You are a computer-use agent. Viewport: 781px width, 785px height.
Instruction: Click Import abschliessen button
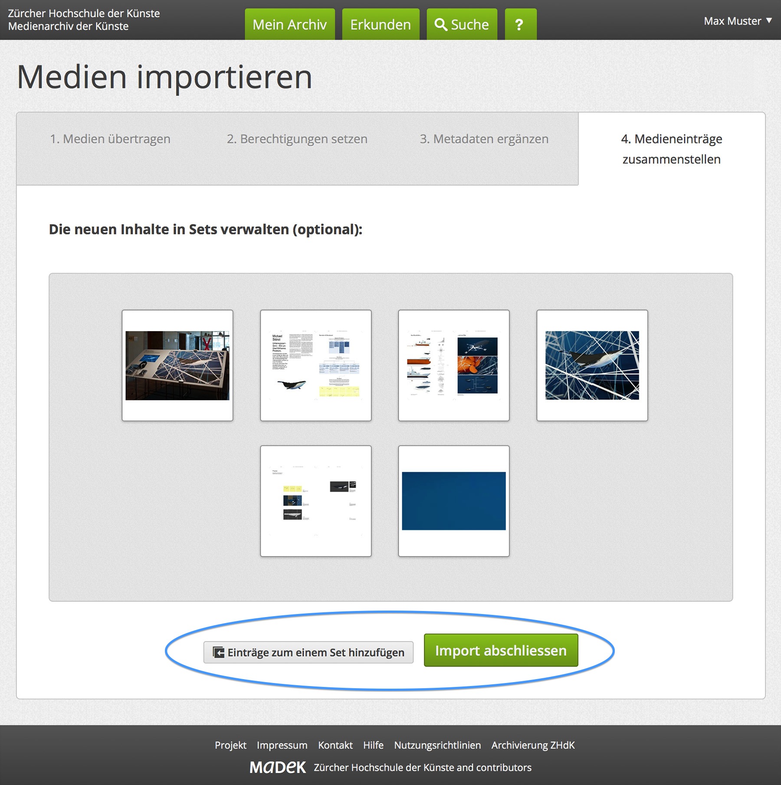[501, 650]
